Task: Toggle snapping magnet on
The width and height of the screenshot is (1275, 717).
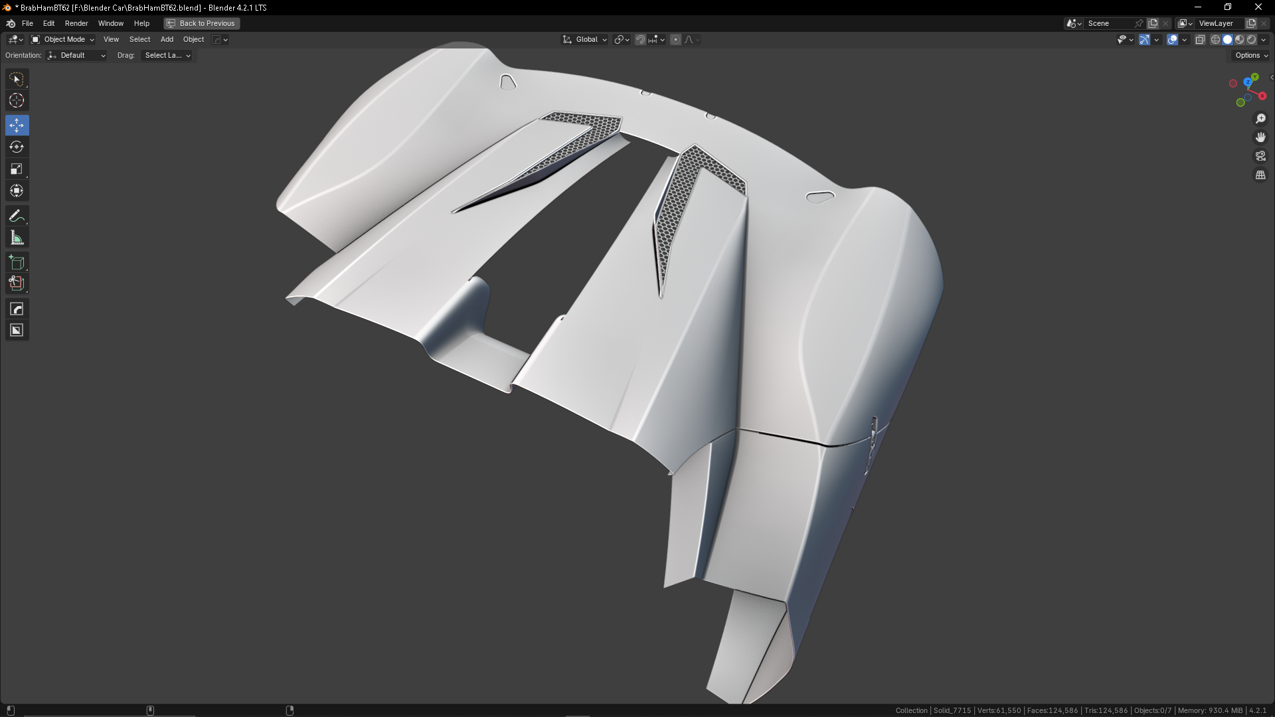Action: 640,40
